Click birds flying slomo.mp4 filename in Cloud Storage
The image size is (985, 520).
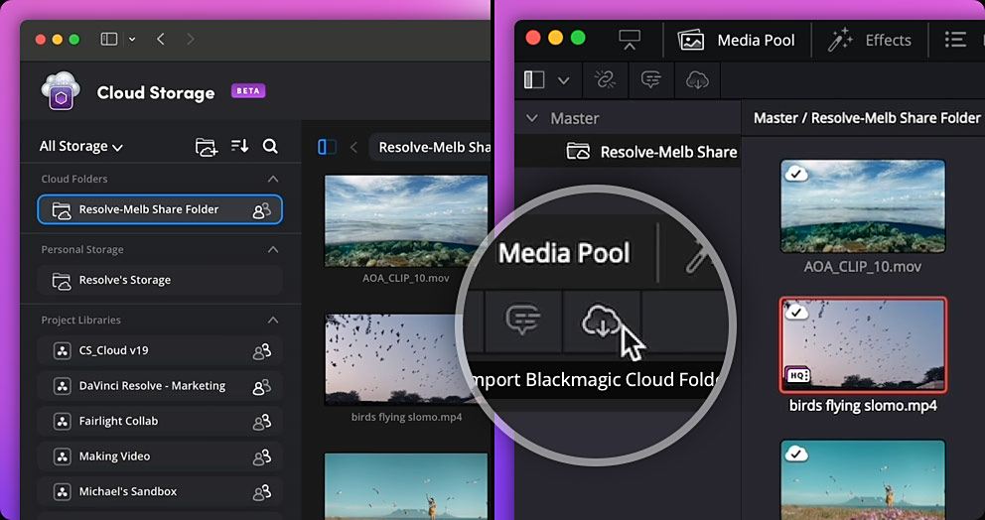[406, 417]
